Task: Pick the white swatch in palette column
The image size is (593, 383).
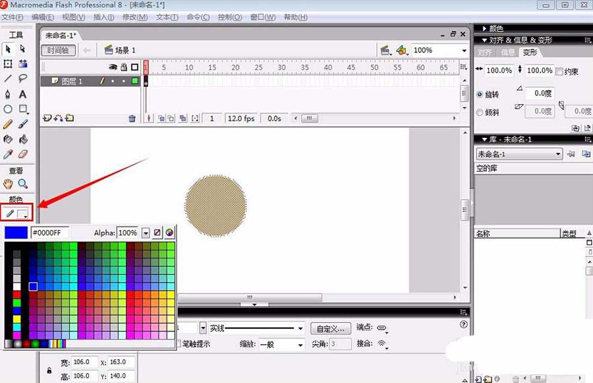Action: [x=17, y=287]
